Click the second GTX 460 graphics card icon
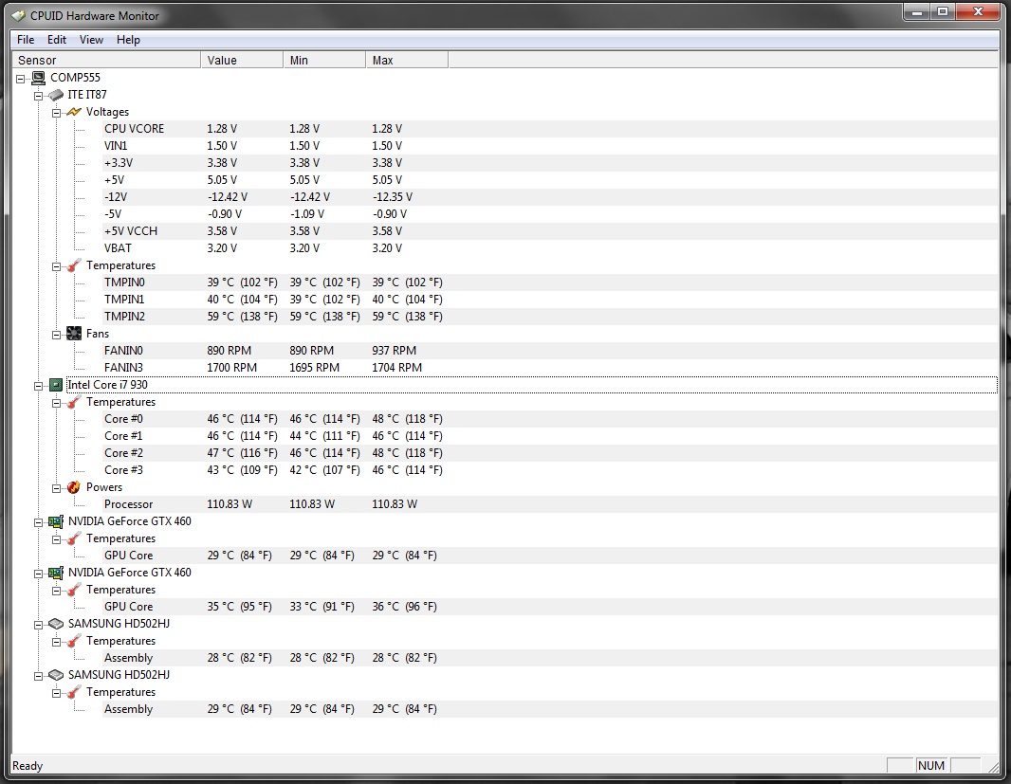Viewport: 1011px width, 784px height. tap(56, 573)
